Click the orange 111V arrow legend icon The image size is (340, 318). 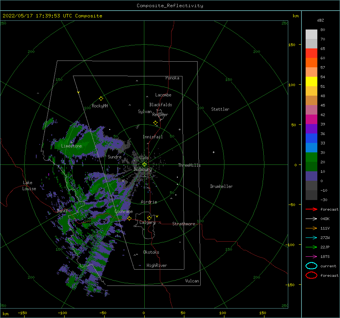point(311,228)
